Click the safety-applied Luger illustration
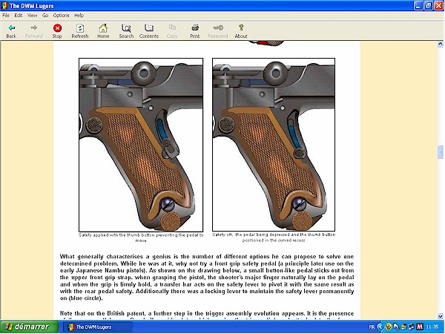445x334 pixels. point(141,145)
